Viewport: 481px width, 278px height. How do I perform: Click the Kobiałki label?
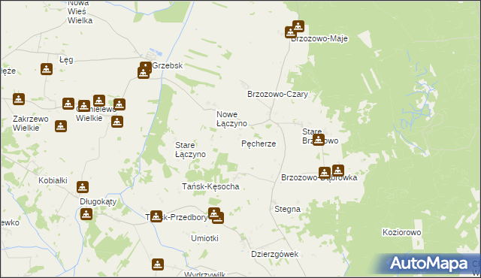(x=53, y=180)
